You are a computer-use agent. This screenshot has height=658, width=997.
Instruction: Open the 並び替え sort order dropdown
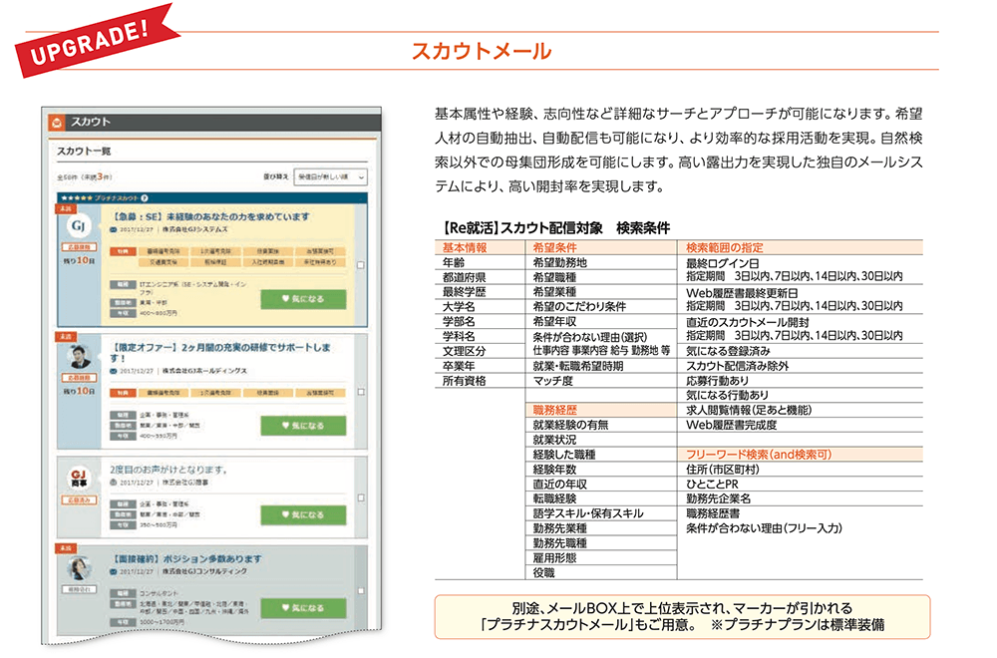point(330,176)
